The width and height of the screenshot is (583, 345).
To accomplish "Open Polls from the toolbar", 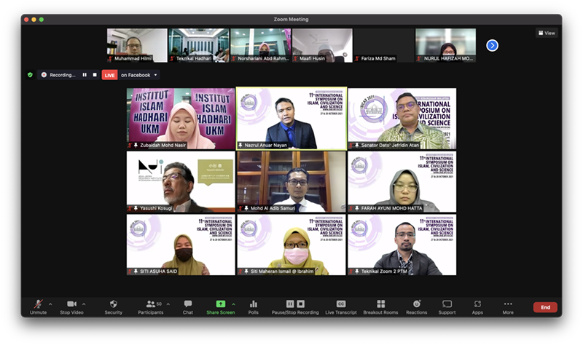I will pos(254,304).
